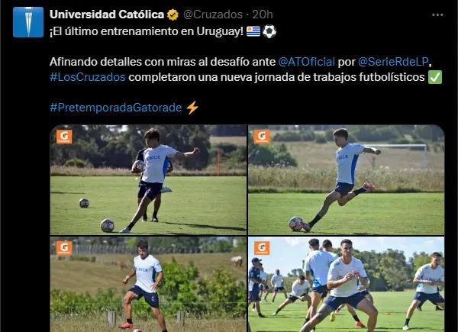Click Gatorade logo on top-left photo
Image resolution: width=458 pixels, height=332 pixels.
pos(64,137)
